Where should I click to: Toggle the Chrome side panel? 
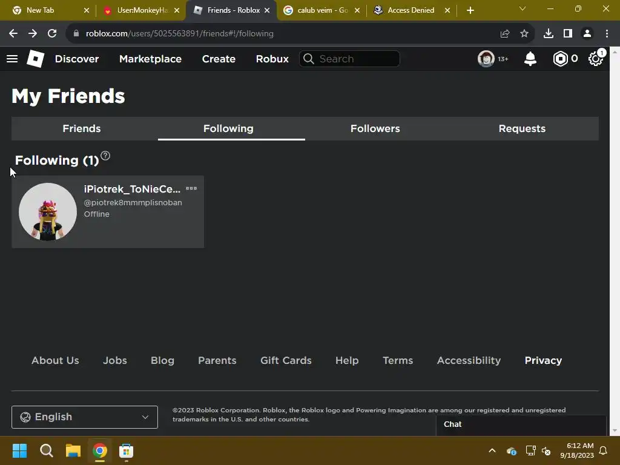point(568,34)
